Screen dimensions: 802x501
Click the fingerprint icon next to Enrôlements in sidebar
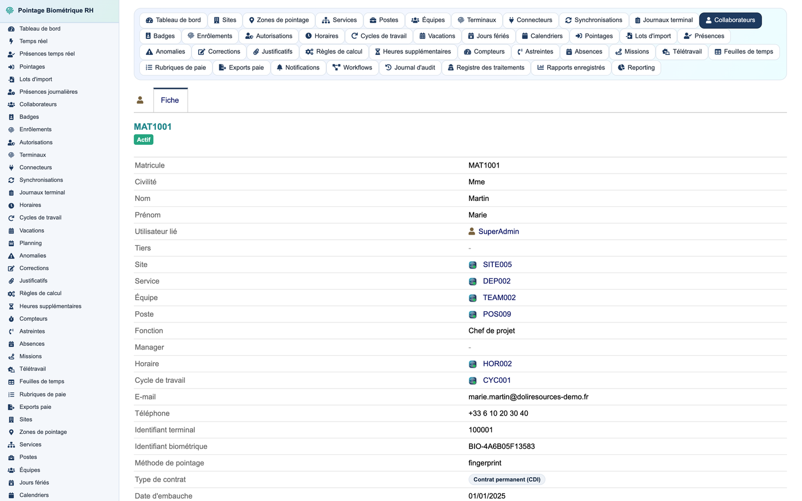click(11, 130)
